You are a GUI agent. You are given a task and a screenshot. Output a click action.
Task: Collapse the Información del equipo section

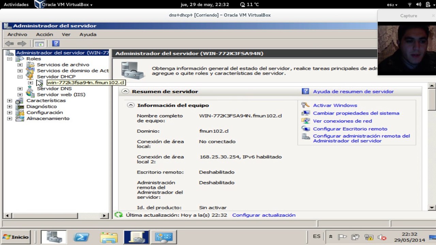coord(131,105)
